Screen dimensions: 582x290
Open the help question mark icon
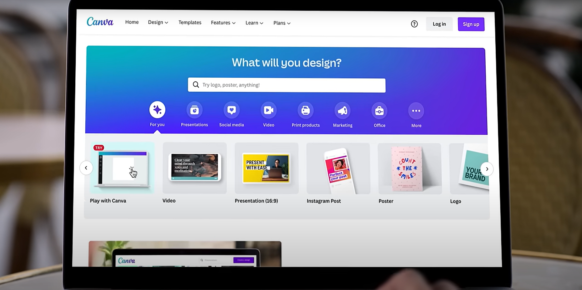pyautogui.click(x=414, y=24)
